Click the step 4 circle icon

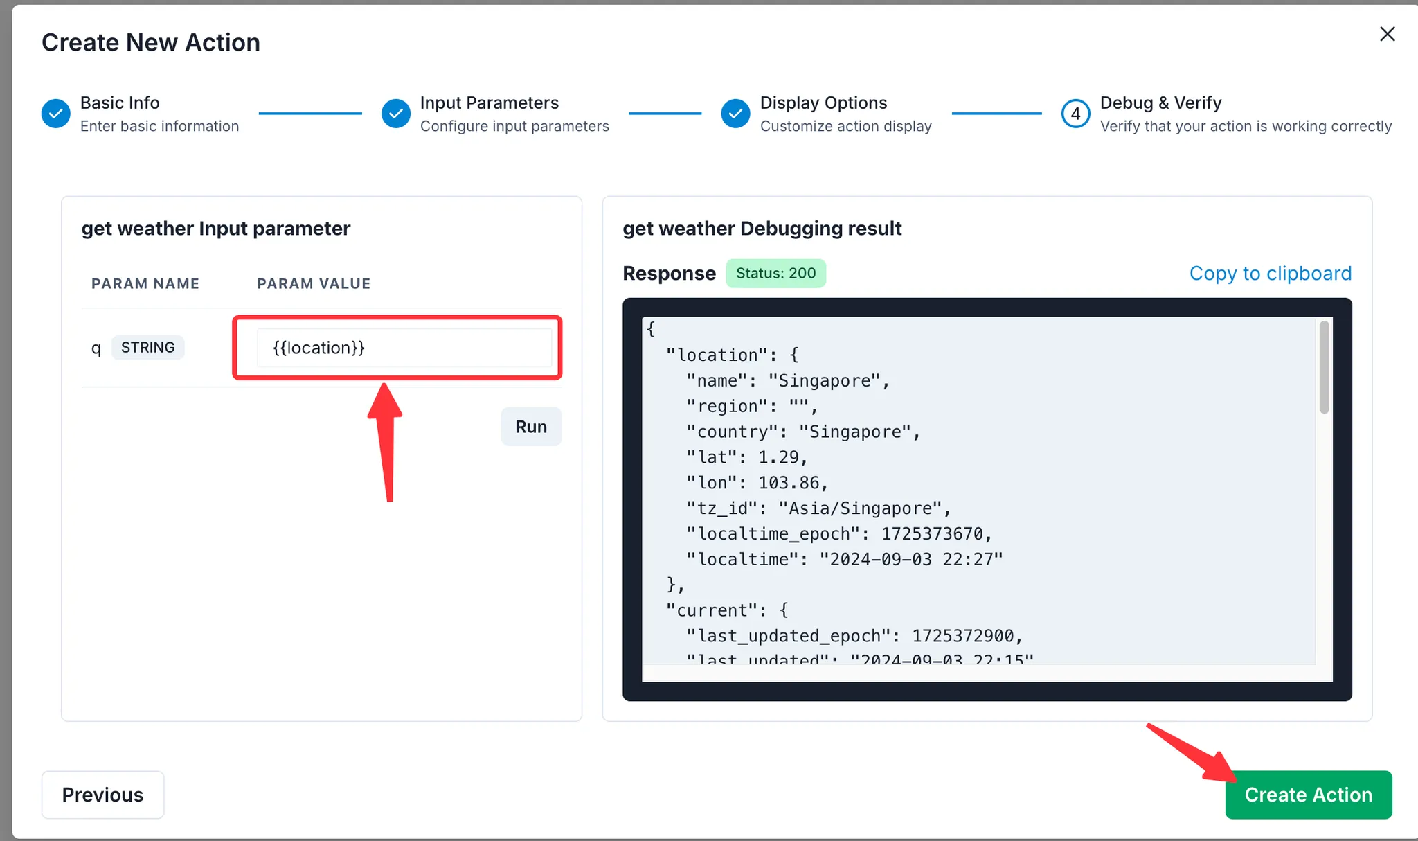coord(1075,114)
